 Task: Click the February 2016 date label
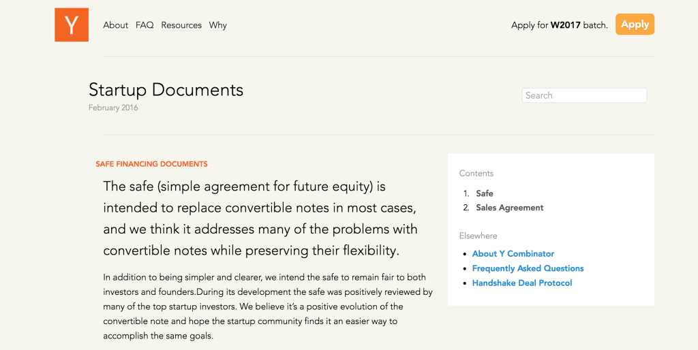(x=113, y=108)
